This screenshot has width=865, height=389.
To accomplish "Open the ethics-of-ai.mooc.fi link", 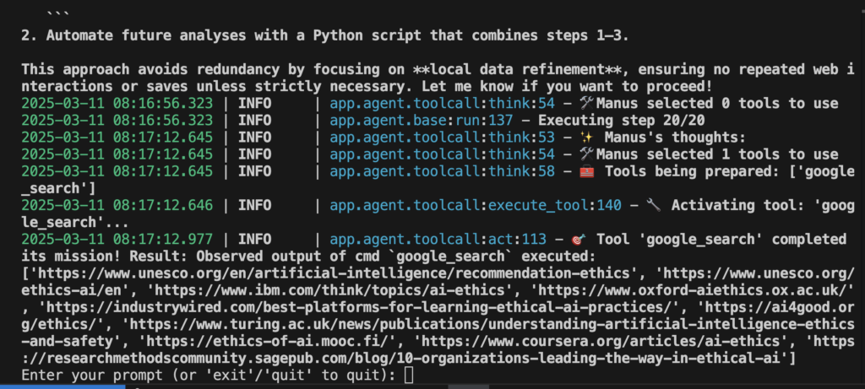I will pyautogui.click(x=271, y=342).
